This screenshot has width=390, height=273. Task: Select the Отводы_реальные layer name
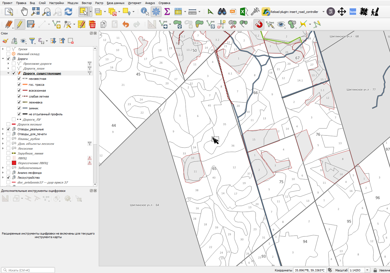click(30, 129)
